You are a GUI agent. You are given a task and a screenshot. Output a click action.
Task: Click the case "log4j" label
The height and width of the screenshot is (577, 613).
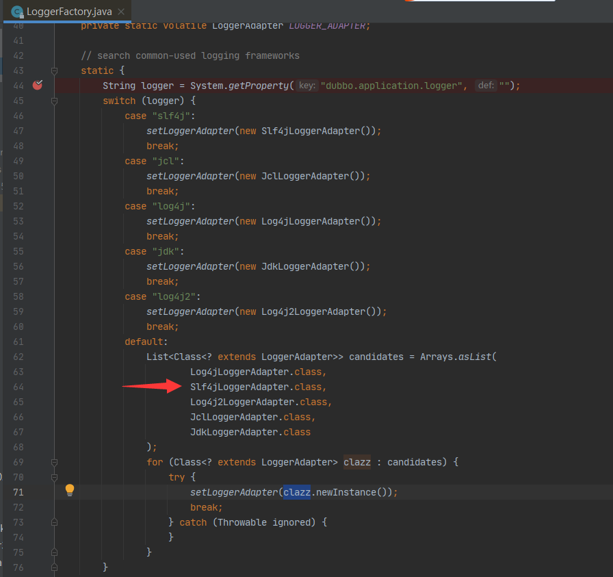159,206
